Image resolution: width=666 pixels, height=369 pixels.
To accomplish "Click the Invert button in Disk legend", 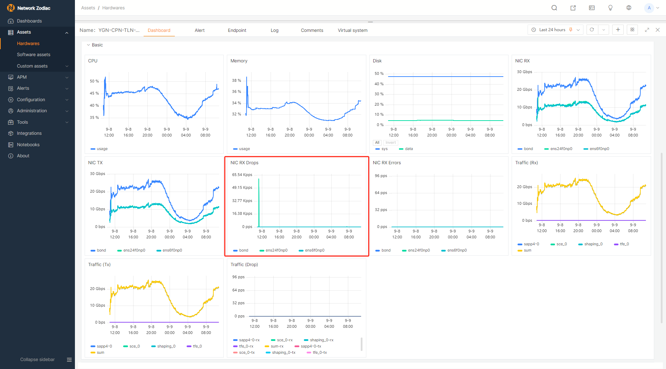I will tap(391, 142).
